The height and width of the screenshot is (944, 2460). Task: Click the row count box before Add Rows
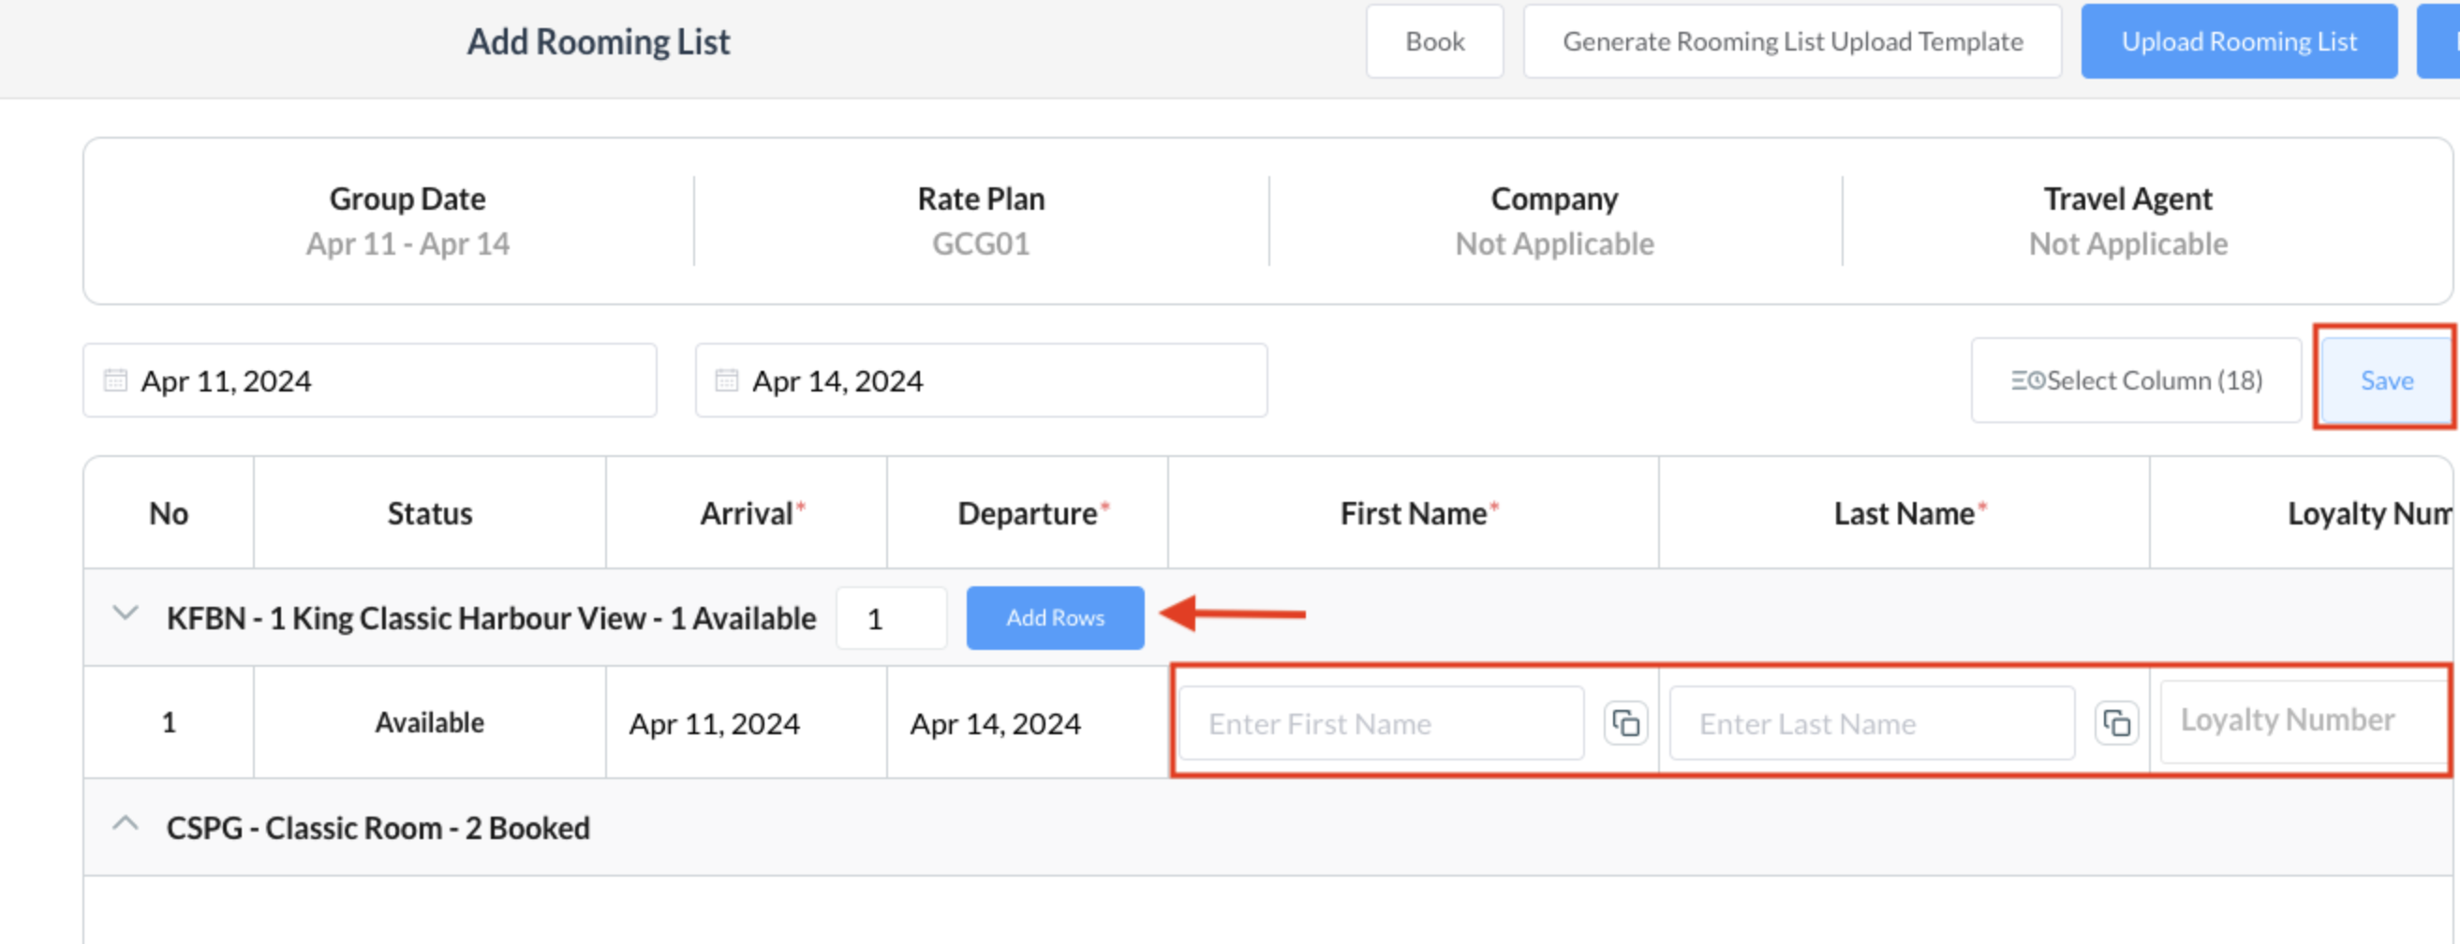click(890, 618)
